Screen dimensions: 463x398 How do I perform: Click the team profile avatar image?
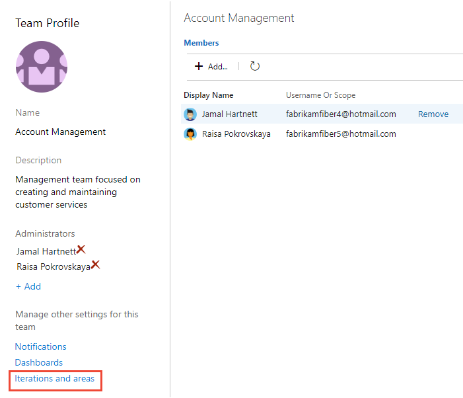click(42, 67)
